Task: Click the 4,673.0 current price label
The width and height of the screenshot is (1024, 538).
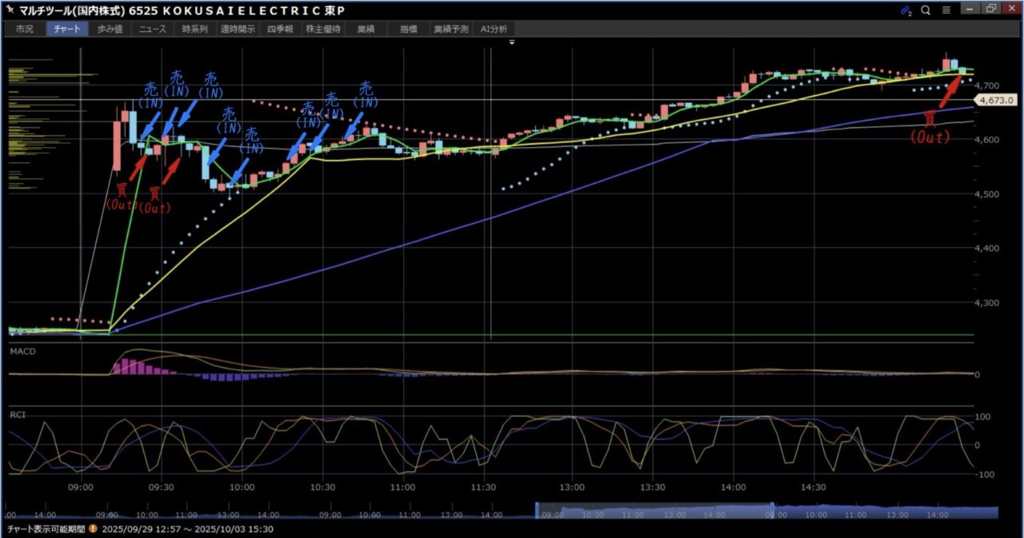Action: coord(995,100)
